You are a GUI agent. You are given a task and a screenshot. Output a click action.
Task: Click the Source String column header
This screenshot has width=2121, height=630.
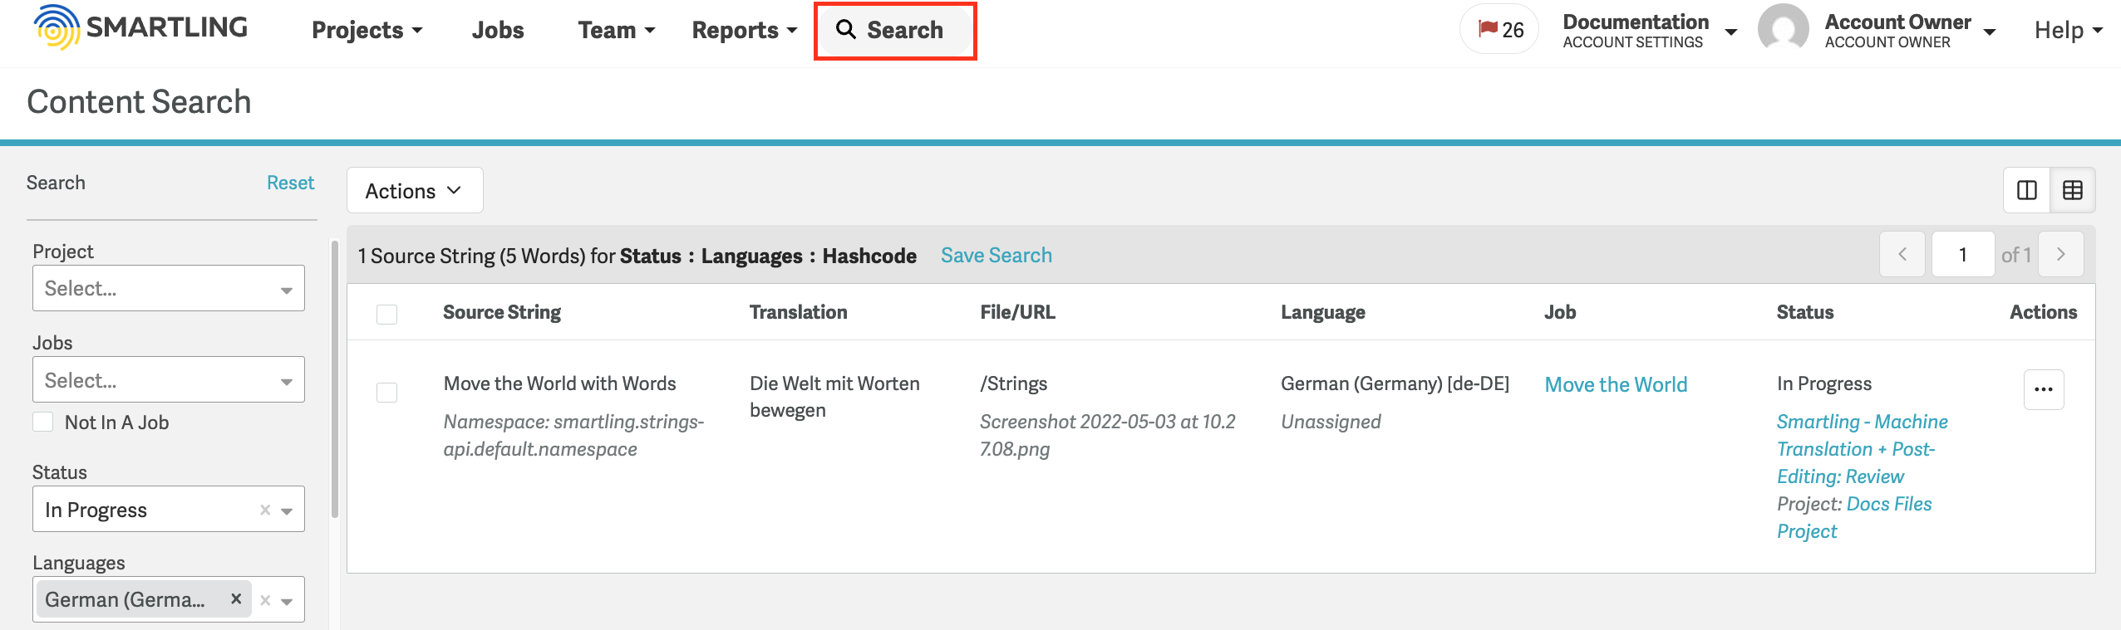pyautogui.click(x=501, y=312)
